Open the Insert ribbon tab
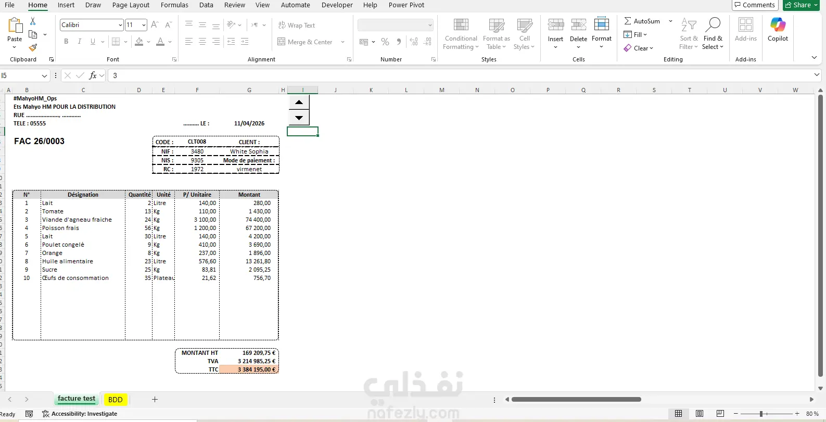Image resolution: width=826 pixels, height=422 pixels. coord(66,5)
